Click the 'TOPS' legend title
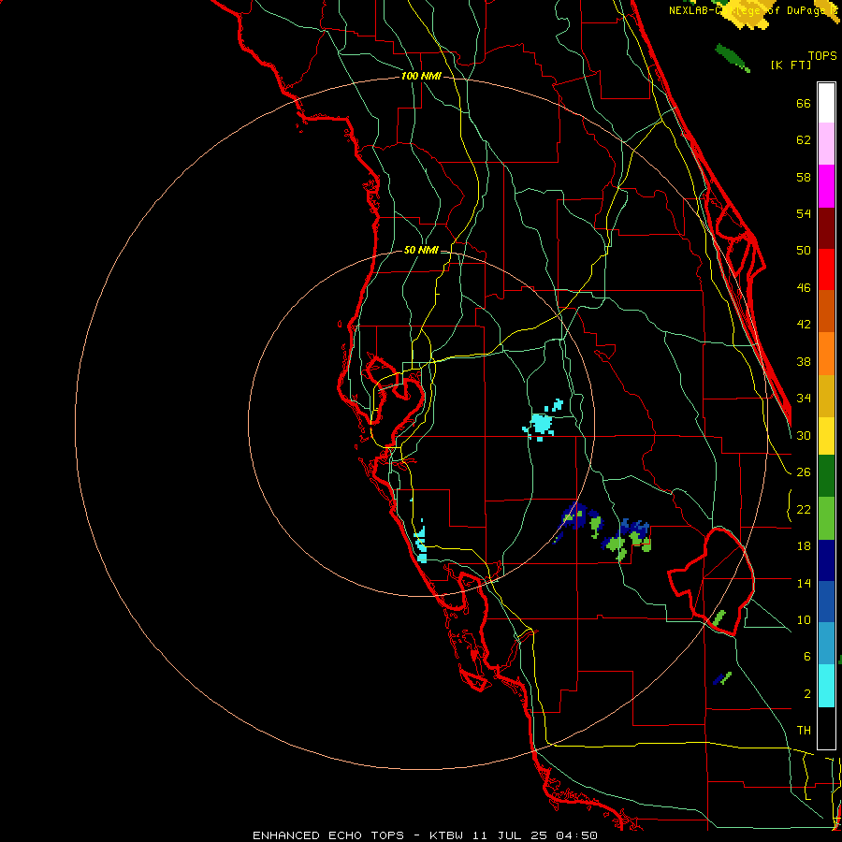 (x=822, y=56)
